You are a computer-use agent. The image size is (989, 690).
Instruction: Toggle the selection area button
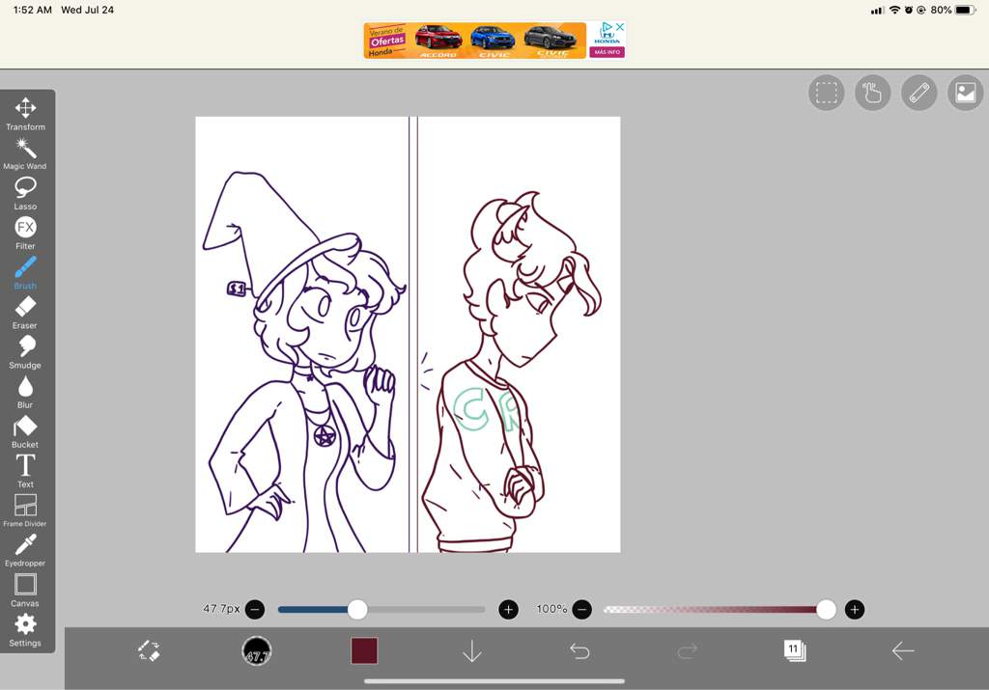pyautogui.click(x=827, y=93)
